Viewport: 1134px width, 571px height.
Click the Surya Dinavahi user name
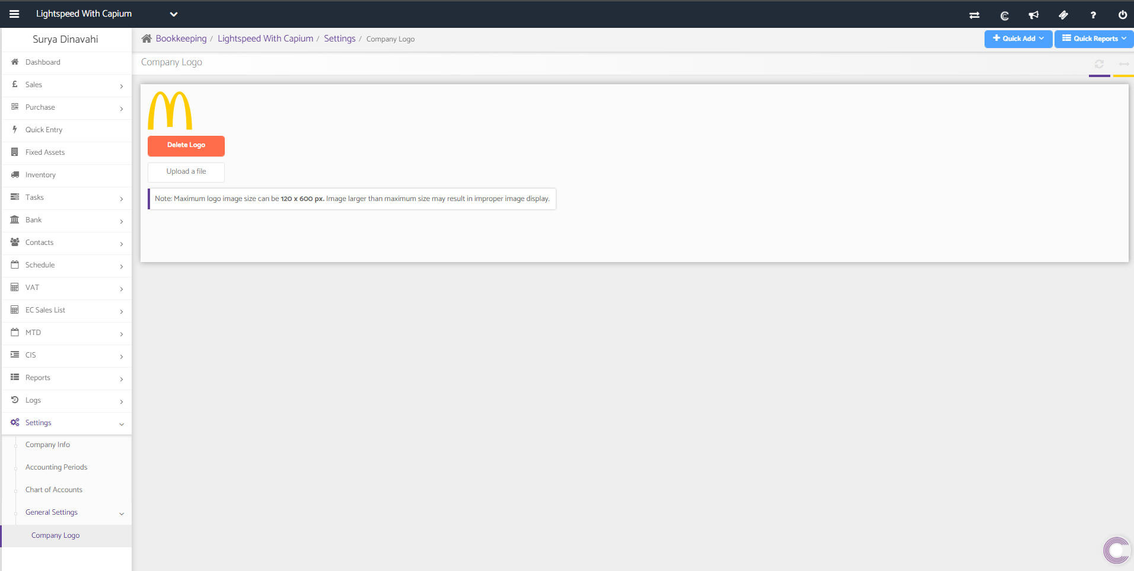coord(65,39)
